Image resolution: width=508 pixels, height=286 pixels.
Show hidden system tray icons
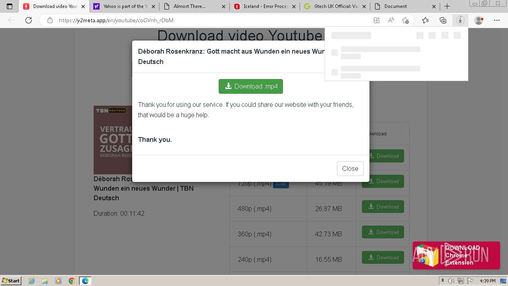(443, 281)
